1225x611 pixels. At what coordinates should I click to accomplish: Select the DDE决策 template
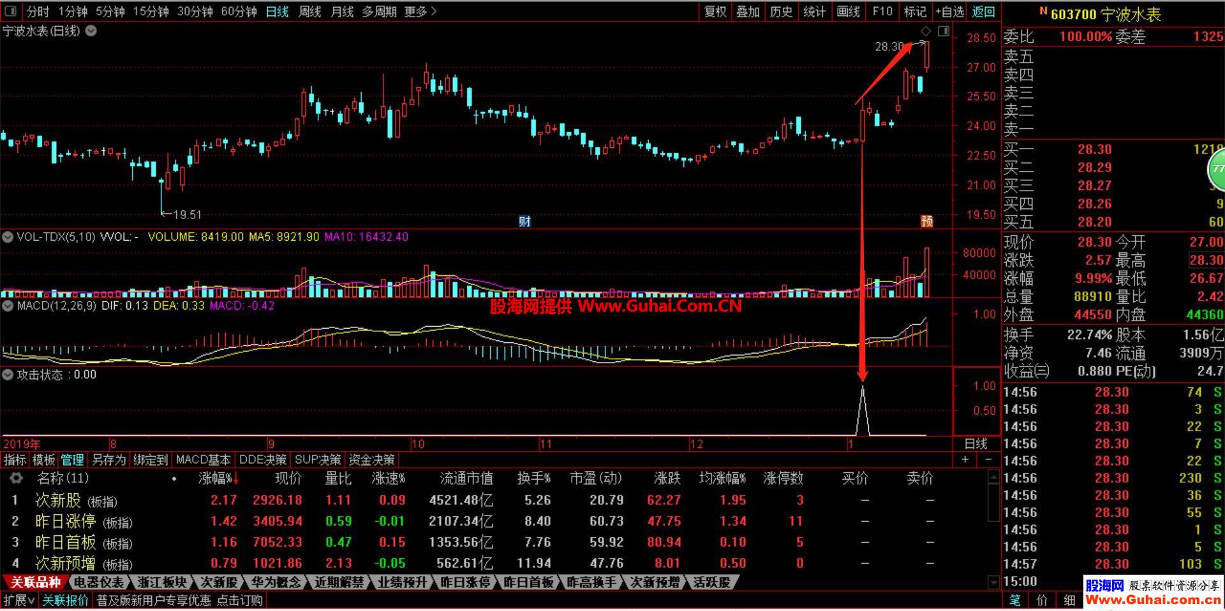[x=263, y=460]
